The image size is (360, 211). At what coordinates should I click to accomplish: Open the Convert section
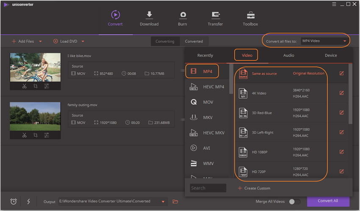[115, 18]
